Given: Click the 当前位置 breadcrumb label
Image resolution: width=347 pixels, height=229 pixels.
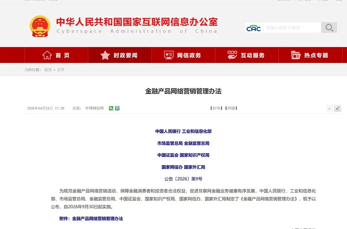Looking at the screenshot, I should (33, 70).
